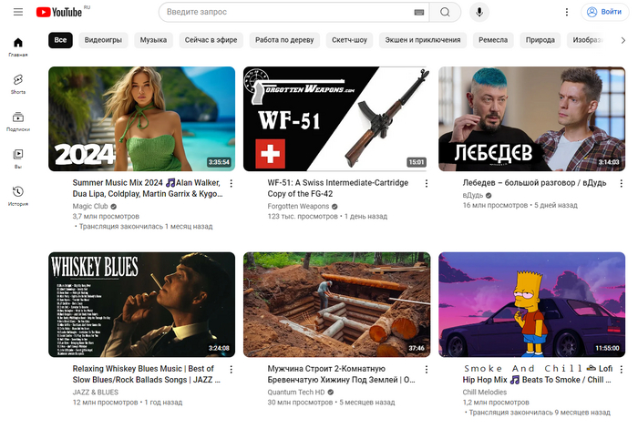Open the Summer Music Mix 2024 title link
The width and height of the screenshot is (638, 439).
click(148, 189)
